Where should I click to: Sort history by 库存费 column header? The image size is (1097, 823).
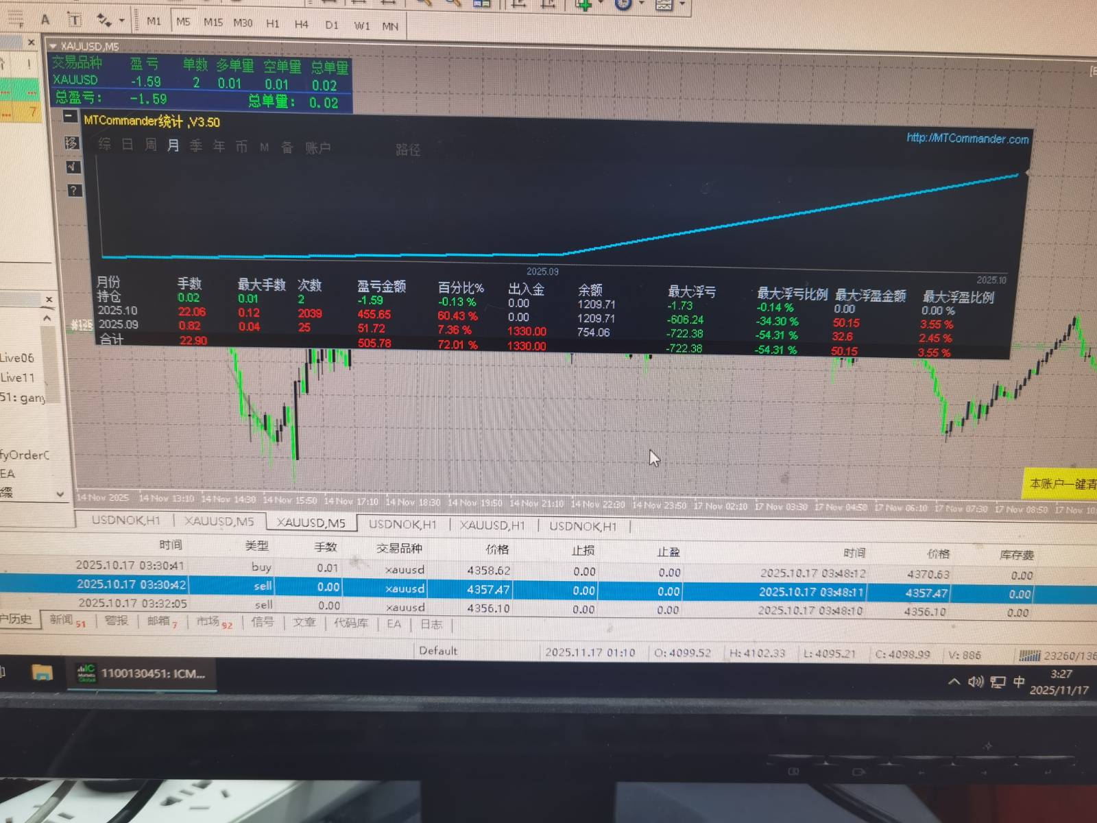tap(1016, 555)
